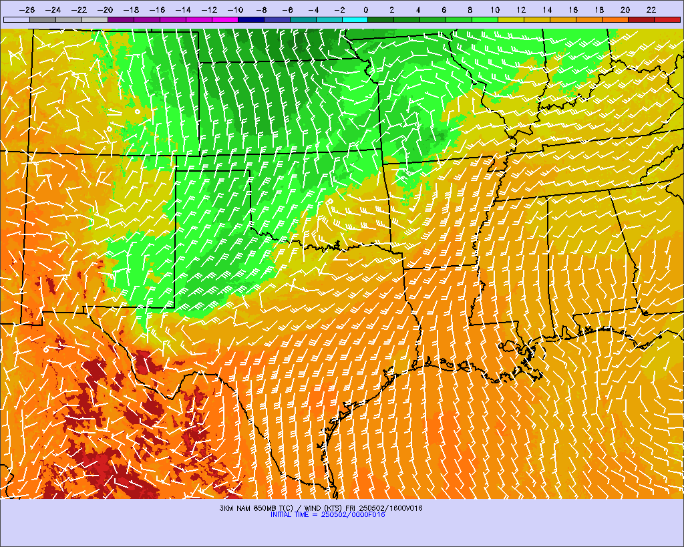Select the positive 20 scale label
The image size is (684, 547).
tap(625, 10)
